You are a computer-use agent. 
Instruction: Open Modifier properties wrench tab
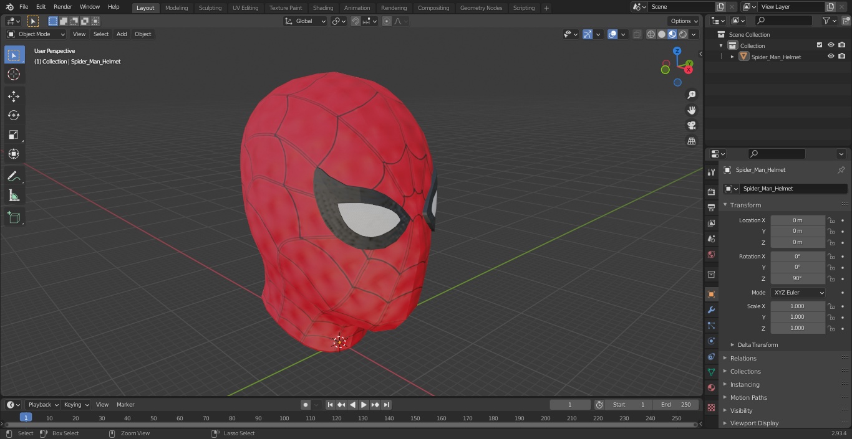[711, 309]
